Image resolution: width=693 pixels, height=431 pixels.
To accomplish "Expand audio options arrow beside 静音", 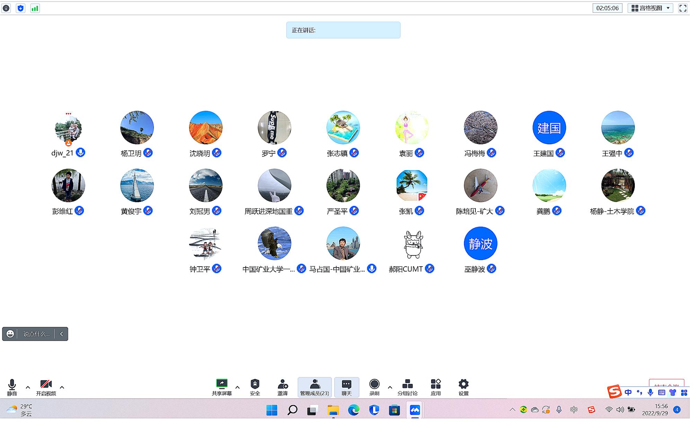I will 28,387.
